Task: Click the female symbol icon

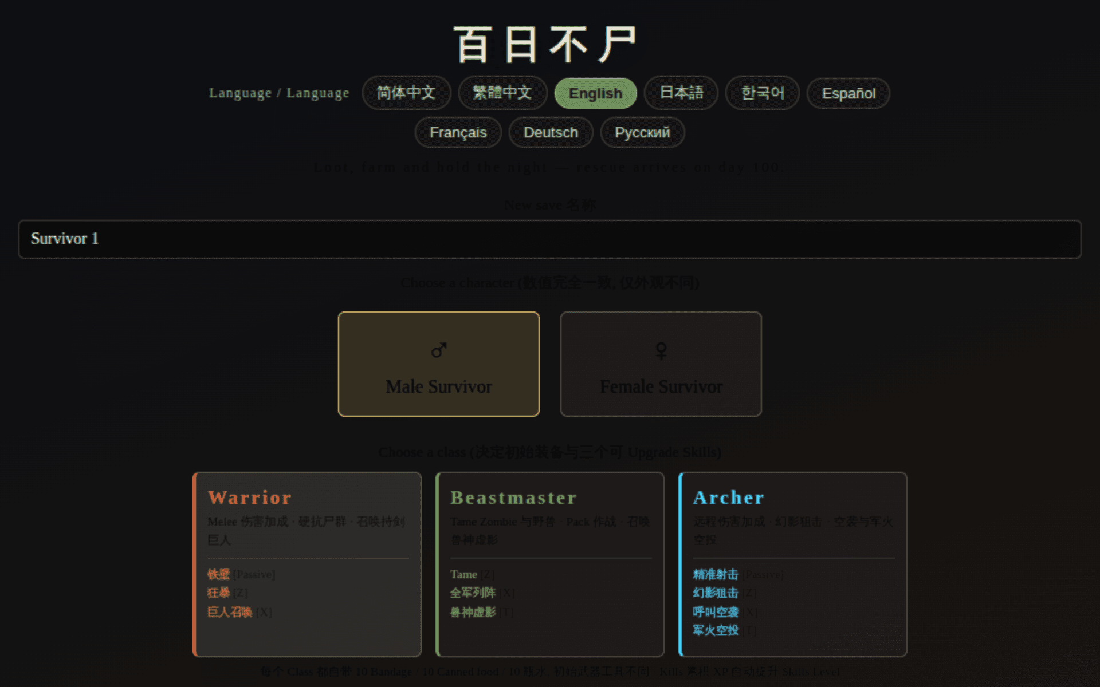Action: 661,350
